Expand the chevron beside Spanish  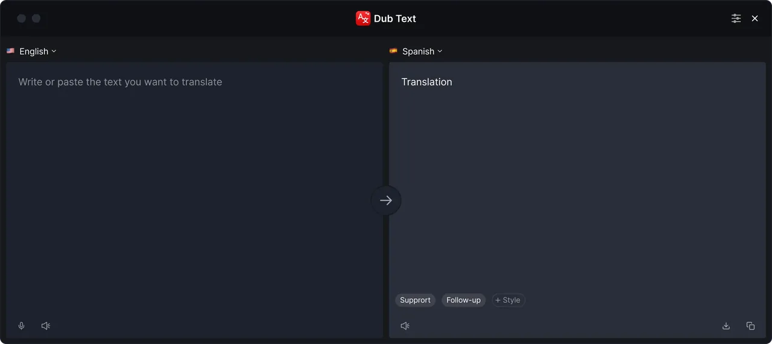(440, 51)
